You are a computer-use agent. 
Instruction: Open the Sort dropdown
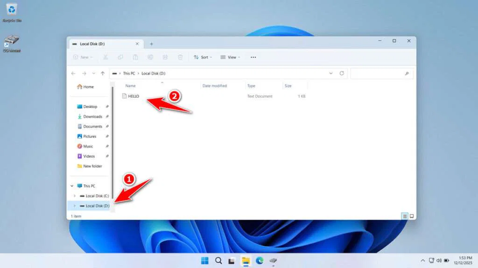coord(203,57)
